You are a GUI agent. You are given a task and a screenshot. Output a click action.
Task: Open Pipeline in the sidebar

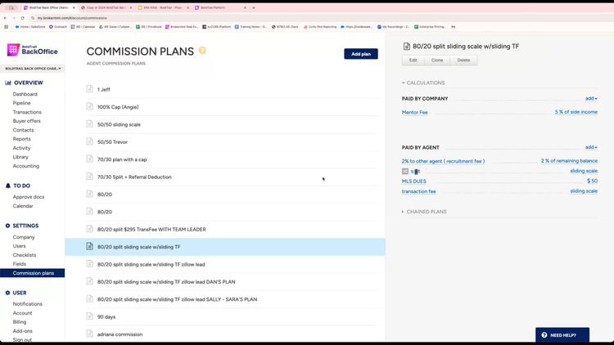(21, 103)
